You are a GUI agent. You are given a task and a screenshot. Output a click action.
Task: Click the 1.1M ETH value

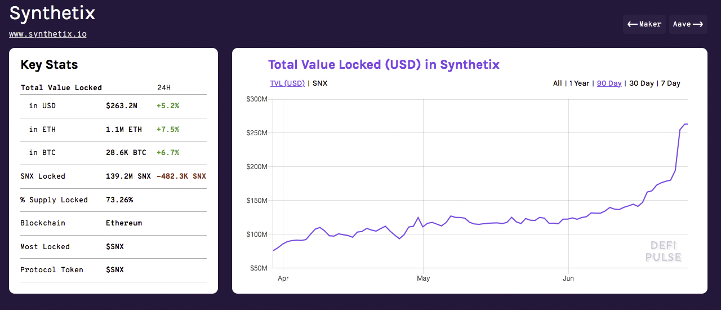pyautogui.click(x=124, y=130)
